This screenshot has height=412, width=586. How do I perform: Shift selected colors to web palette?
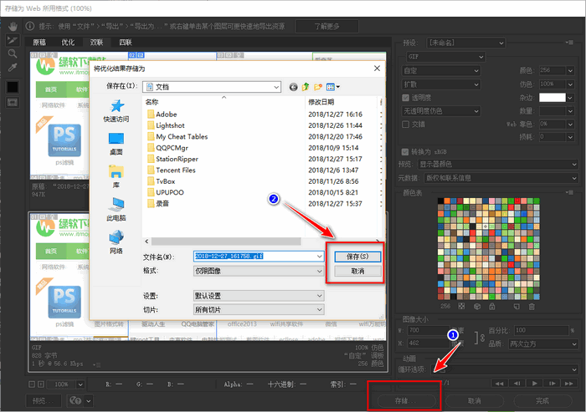(x=477, y=307)
